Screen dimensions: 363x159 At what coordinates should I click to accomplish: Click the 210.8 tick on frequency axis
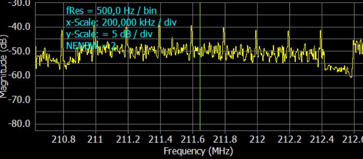pos(63,140)
